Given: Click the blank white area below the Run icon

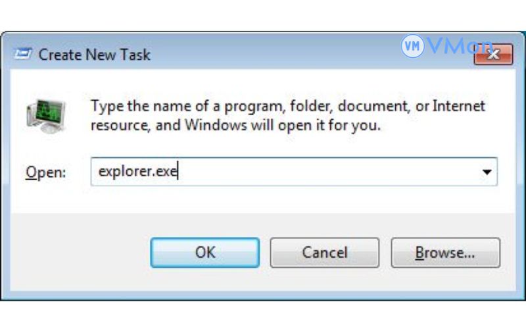Looking at the screenshot, I should point(45,149).
